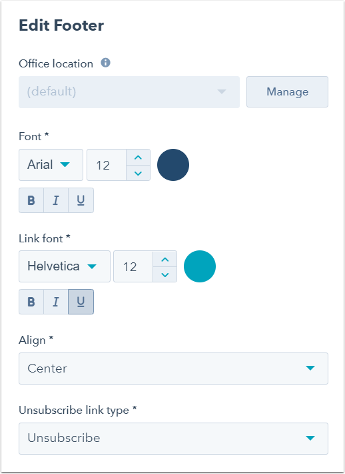The height and width of the screenshot is (474, 345).
Task: Click the Manage button
Action: pos(288,91)
